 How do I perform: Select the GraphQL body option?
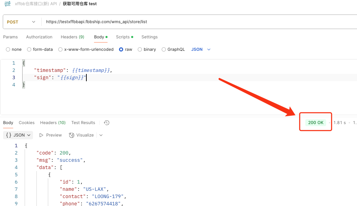click(x=173, y=49)
